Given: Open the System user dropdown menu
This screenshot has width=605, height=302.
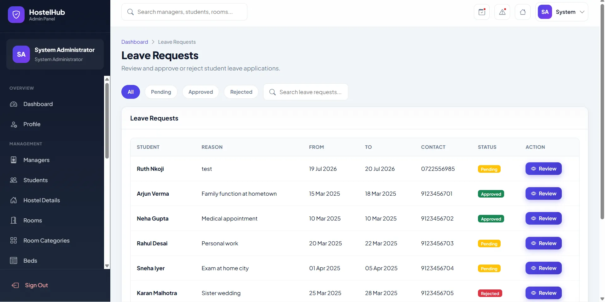Looking at the screenshot, I should [561, 12].
